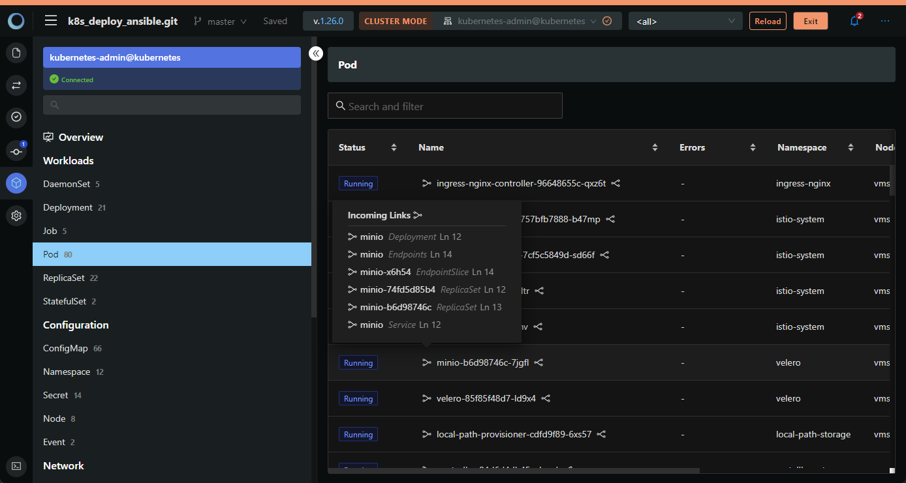Click outgoing links icon of pod ending sd66f

(x=605, y=256)
